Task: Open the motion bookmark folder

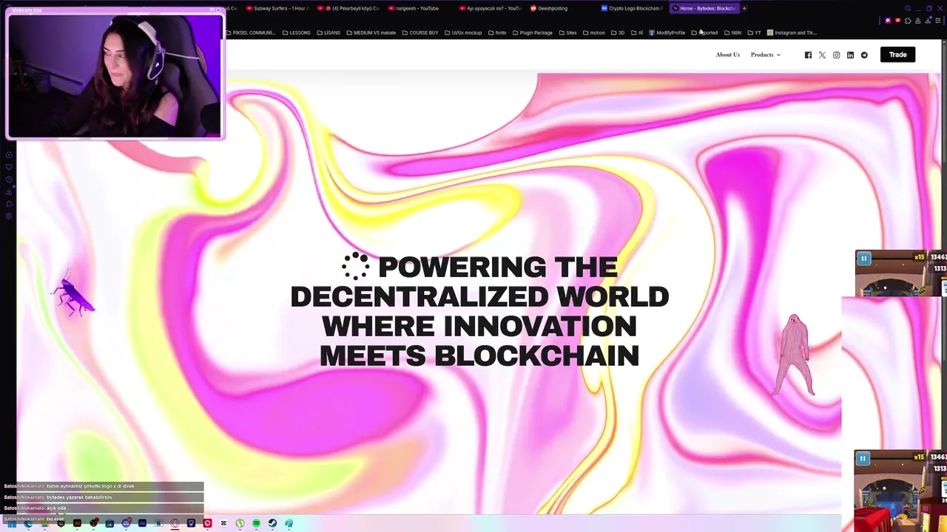Action: [x=593, y=33]
